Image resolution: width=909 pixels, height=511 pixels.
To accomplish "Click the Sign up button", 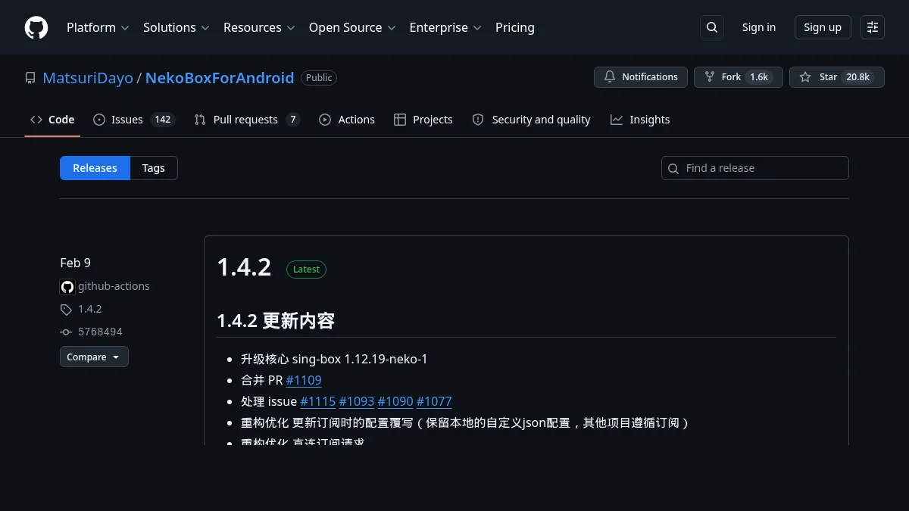I will (823, 27).
